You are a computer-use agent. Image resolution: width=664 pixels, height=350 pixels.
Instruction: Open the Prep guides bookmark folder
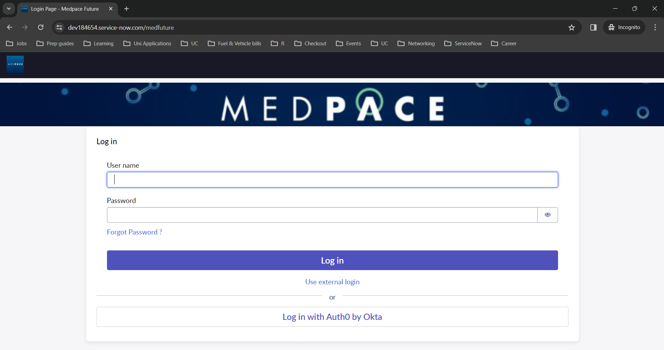tap(55, 44)
